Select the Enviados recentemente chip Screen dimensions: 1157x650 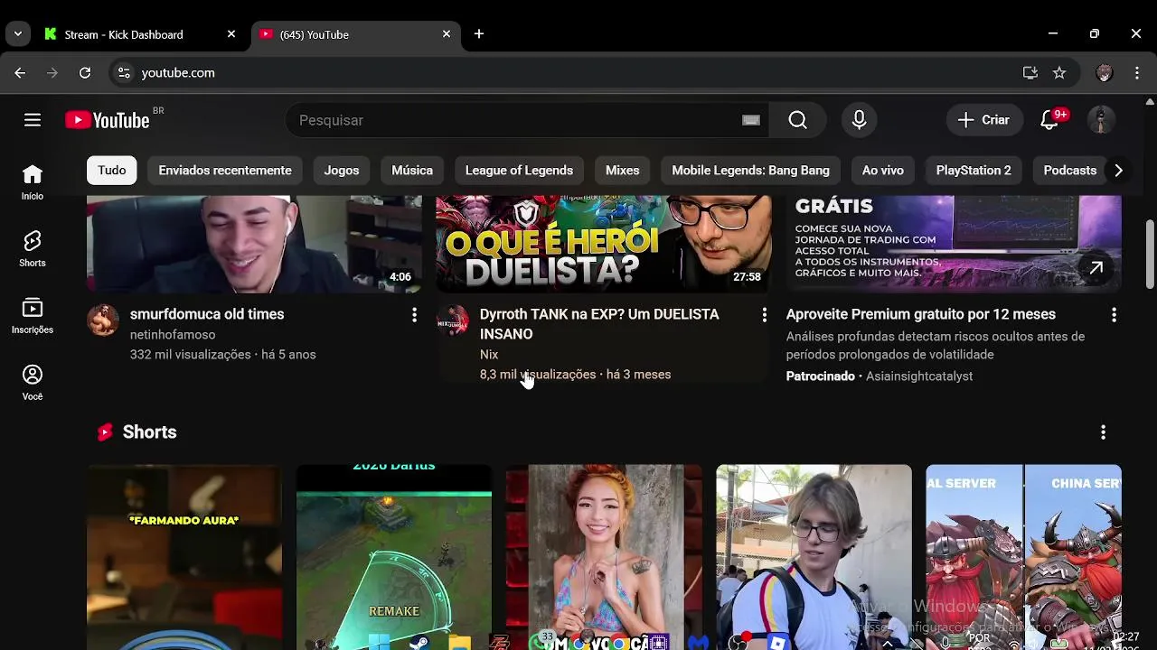click(225, 171)
